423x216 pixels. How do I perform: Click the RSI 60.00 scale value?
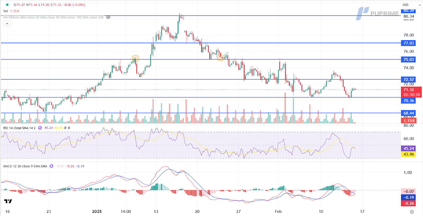409,139
